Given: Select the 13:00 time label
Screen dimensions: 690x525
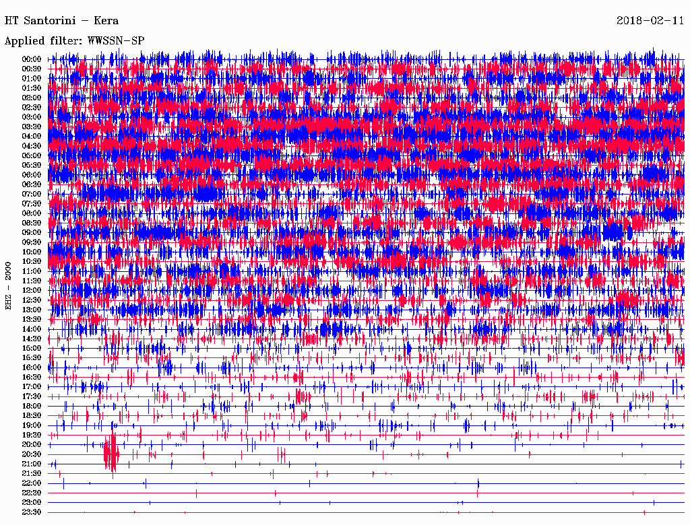Looking at the screenshot, I should (31, 310).
